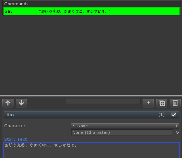Select the green Say command row in Commands list
This screenshot has height=158, width=182.
point(92,11)
